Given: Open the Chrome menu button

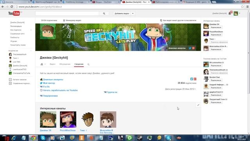Looking at the screenshot, I should click(247, 7).
